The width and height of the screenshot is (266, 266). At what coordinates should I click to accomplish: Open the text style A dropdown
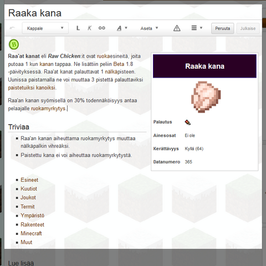tap(122, 28)
